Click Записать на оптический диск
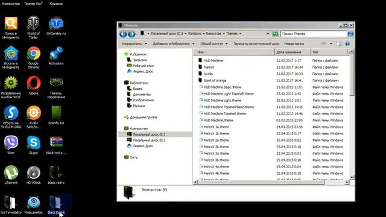386x217 pixels. click(256, 44)
